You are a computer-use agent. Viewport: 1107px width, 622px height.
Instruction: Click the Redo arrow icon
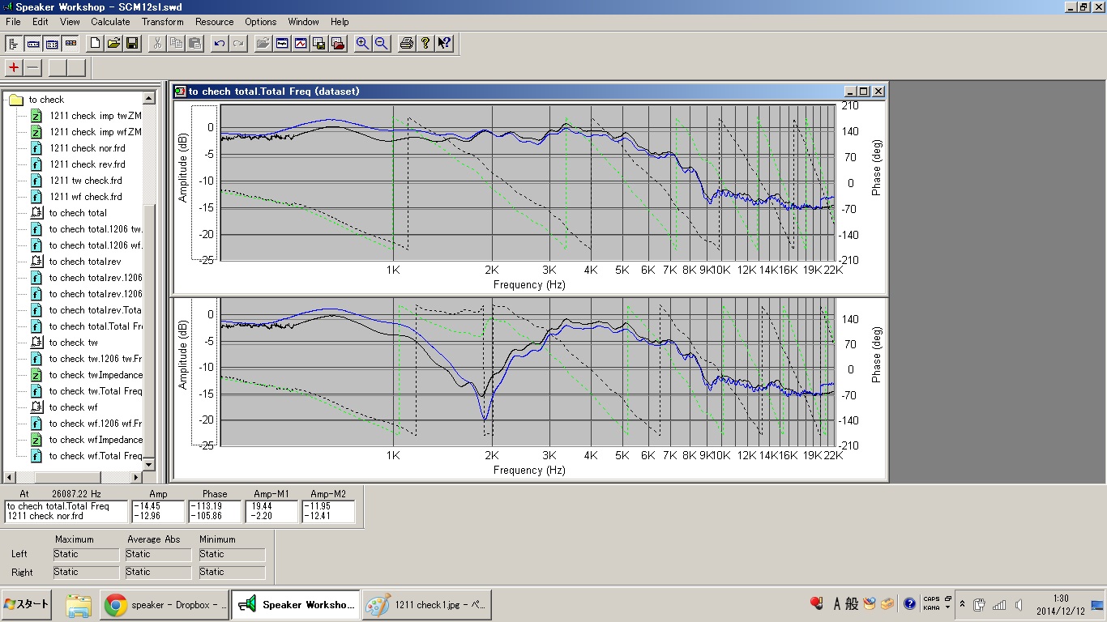coord(237,44)
